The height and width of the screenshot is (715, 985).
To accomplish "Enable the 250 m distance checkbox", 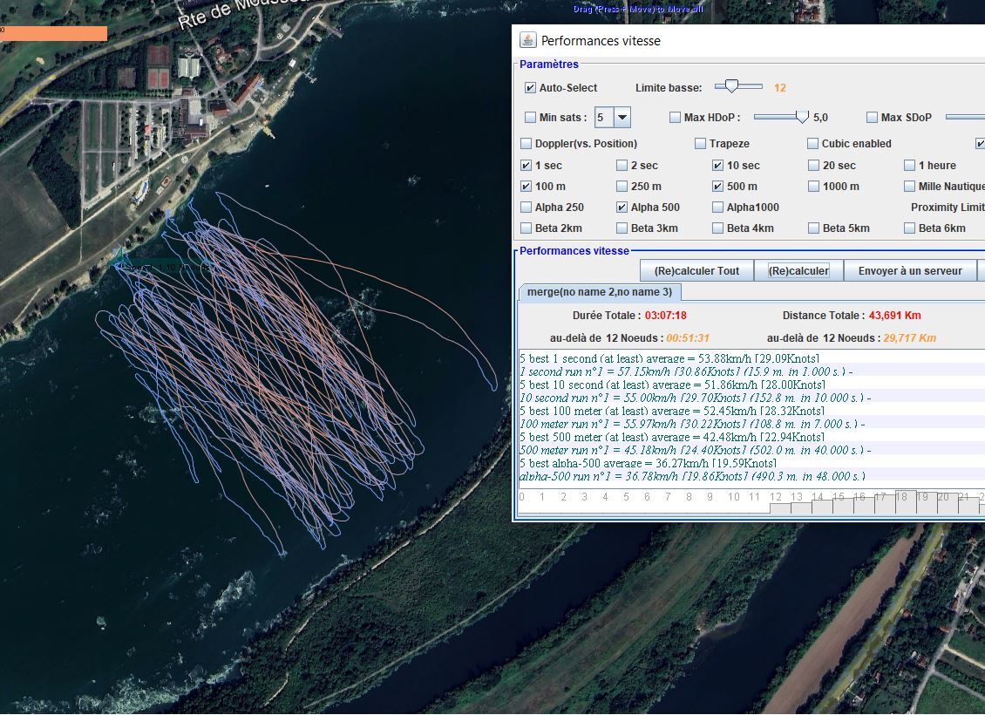I will click(622, 187).
